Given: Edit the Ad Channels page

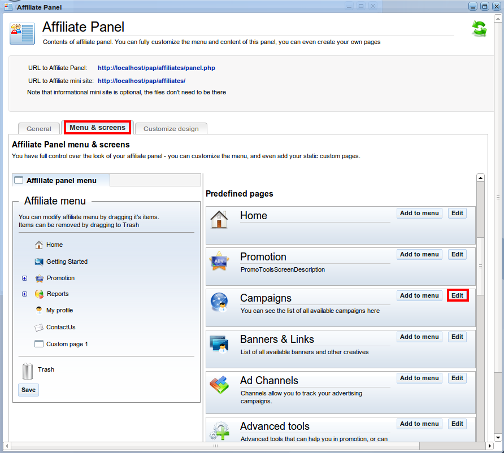Looking at the screenshot, I should (x=457, y=378).
